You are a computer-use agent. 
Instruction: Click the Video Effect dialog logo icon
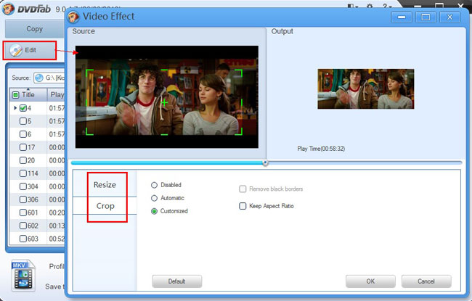pos(73,17)
